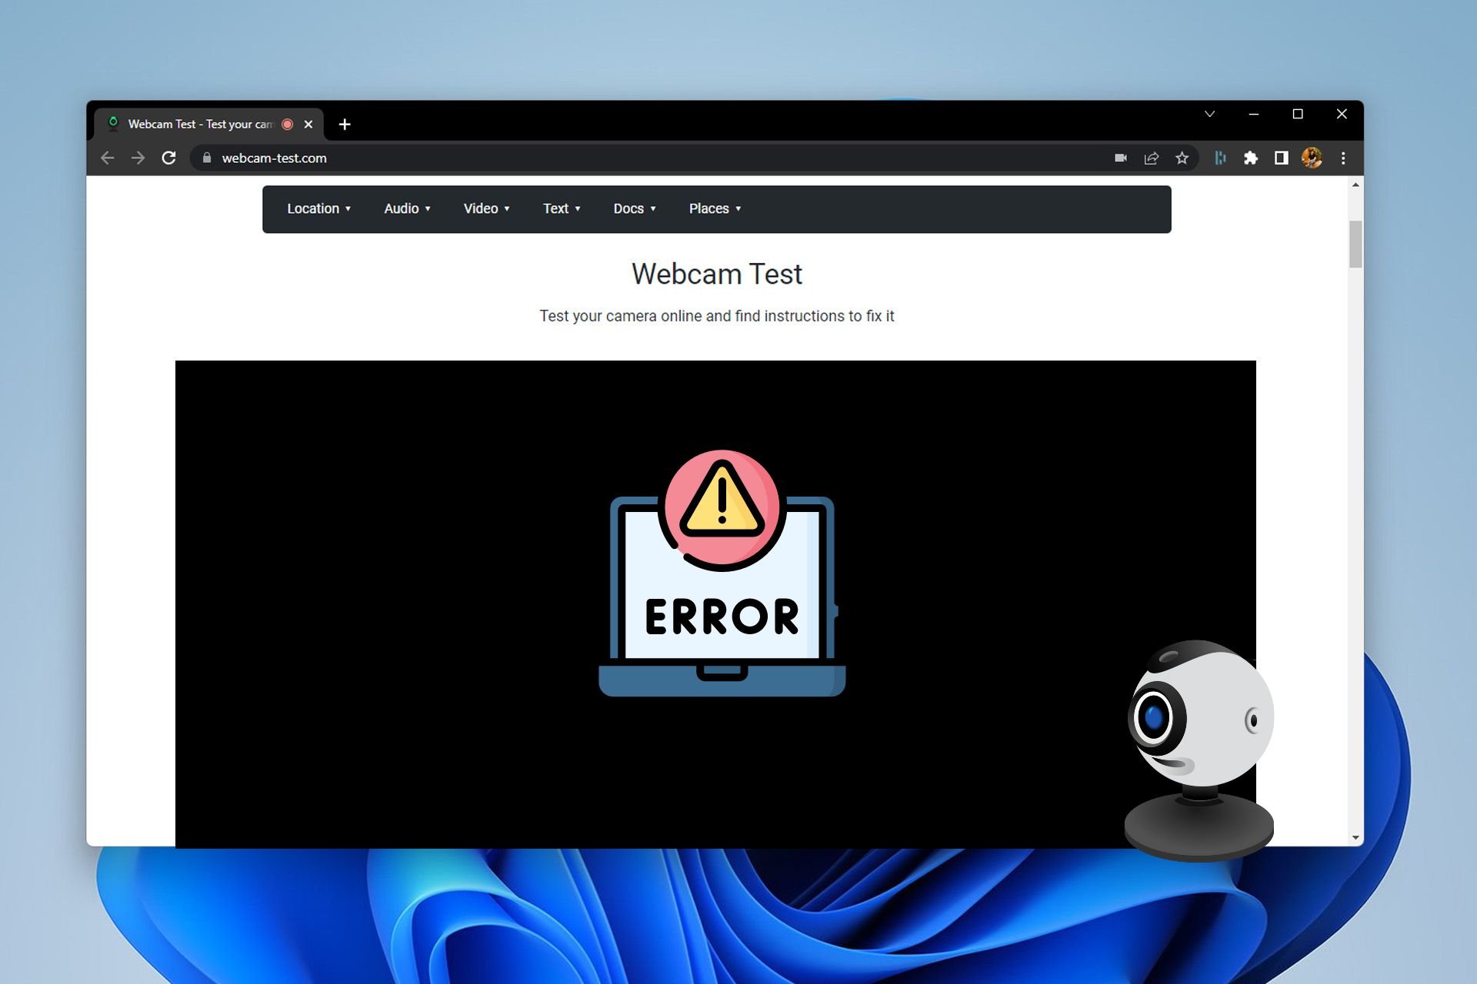The image size is (1477, 984).
Task: Click the browser back navigation arrow
Action: click(x=108, y=158)
